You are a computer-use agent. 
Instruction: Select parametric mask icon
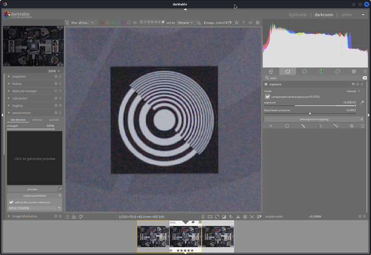[319, 126]
